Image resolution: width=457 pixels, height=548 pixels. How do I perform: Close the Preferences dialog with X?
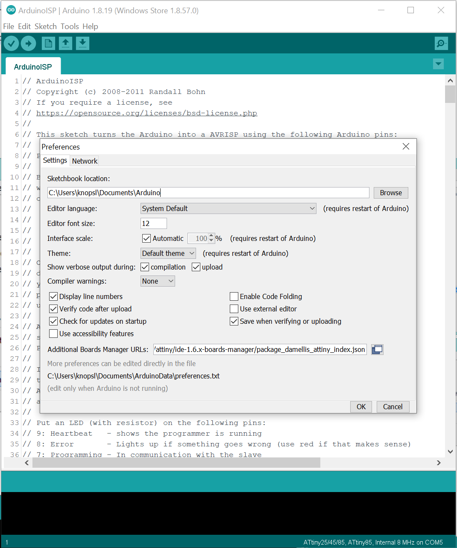(x=406, y=147)
